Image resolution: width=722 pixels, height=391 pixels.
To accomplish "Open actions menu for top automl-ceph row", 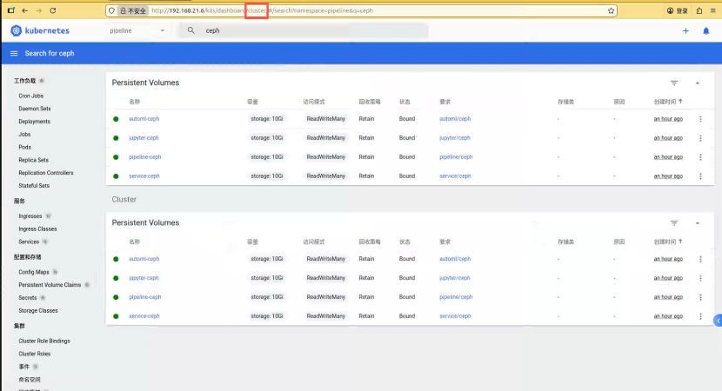I will [700, 119].
